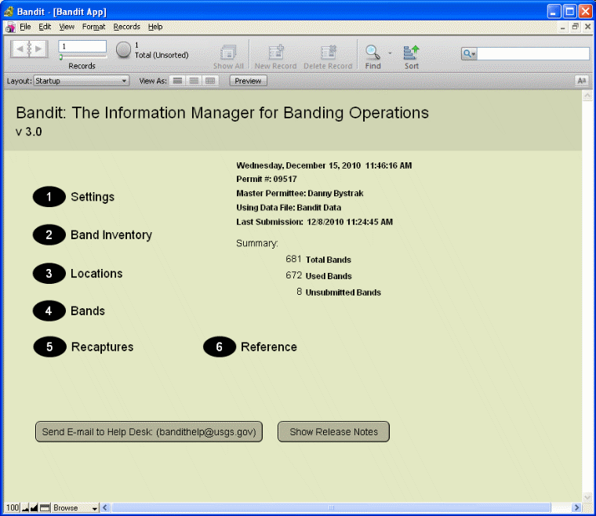Click the vertical scrollbar up arrow
This screenshot has width=596, height=516.
pyautogui.click(x=587, y=96)
